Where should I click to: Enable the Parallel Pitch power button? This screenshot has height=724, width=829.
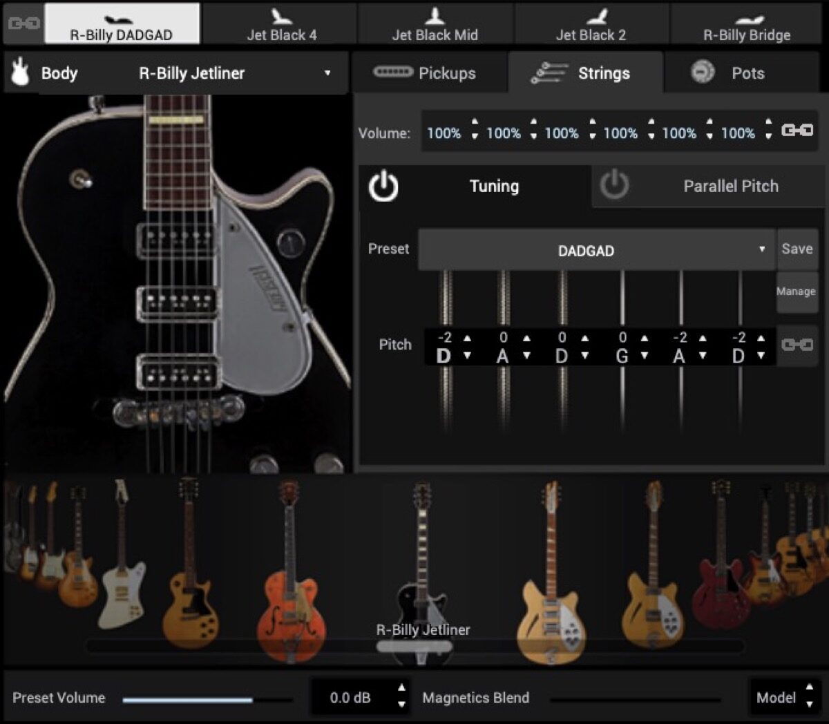[614, 186]
